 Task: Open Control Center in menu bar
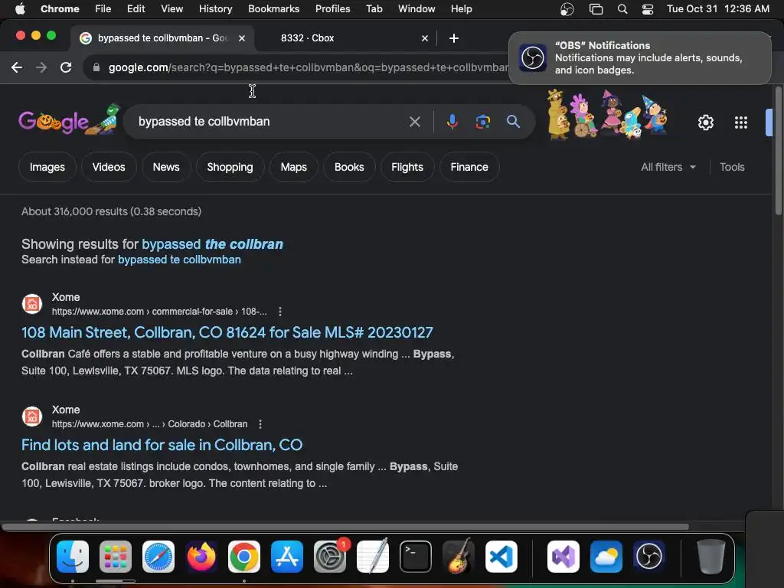(x=648, y=9)
